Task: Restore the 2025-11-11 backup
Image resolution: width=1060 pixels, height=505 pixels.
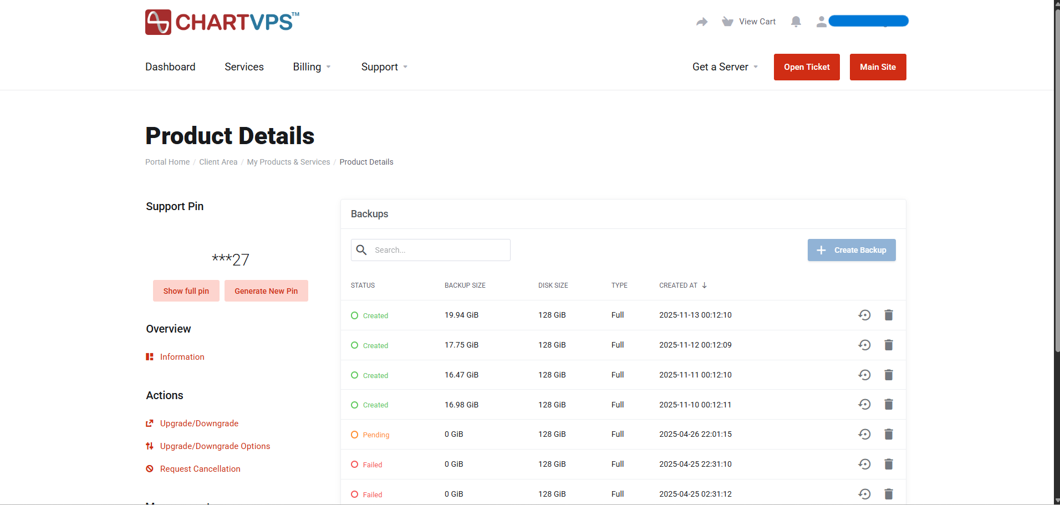Action: (864, 375)
